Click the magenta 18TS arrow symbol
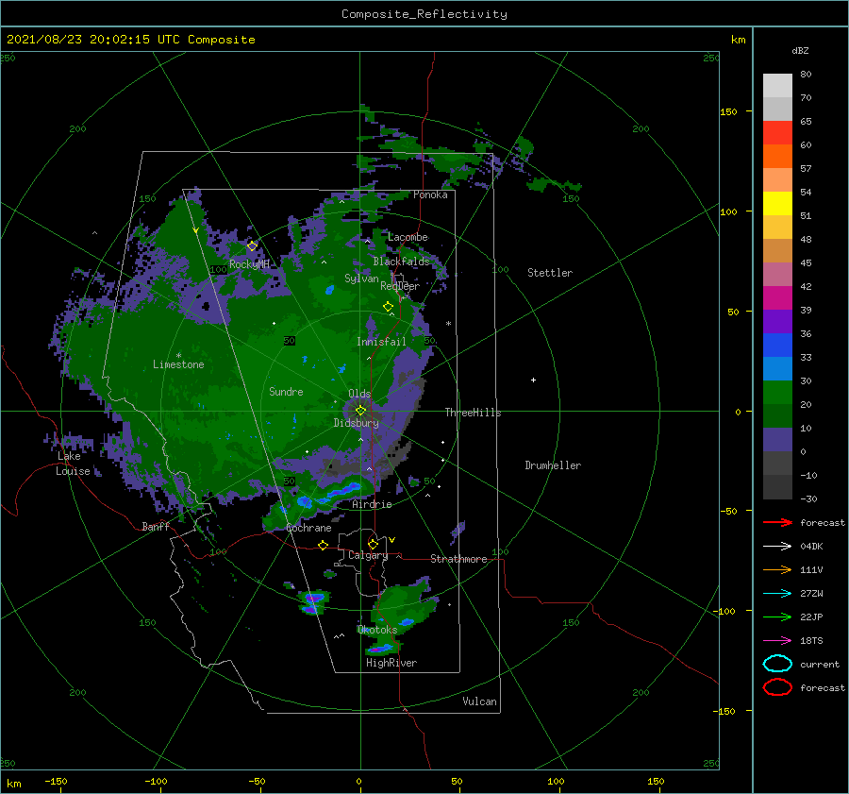Viewport: 849px width, 794px height. click(777, 641)
